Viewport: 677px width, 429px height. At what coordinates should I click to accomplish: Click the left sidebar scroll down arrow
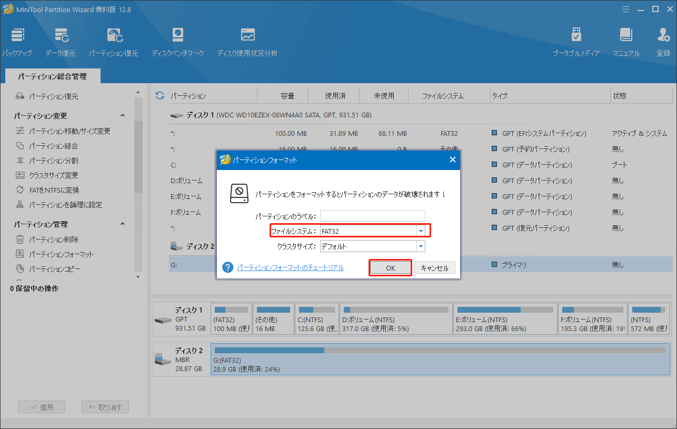[x=138, y=276]
